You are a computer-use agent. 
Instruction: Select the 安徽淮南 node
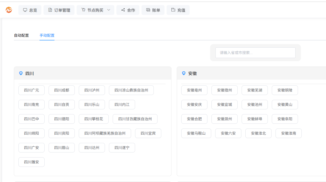coord(289,133)
